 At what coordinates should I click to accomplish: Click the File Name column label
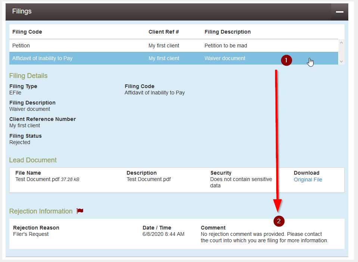[28, 173]
